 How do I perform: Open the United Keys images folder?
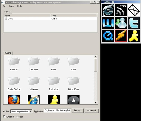coord(73,81)
